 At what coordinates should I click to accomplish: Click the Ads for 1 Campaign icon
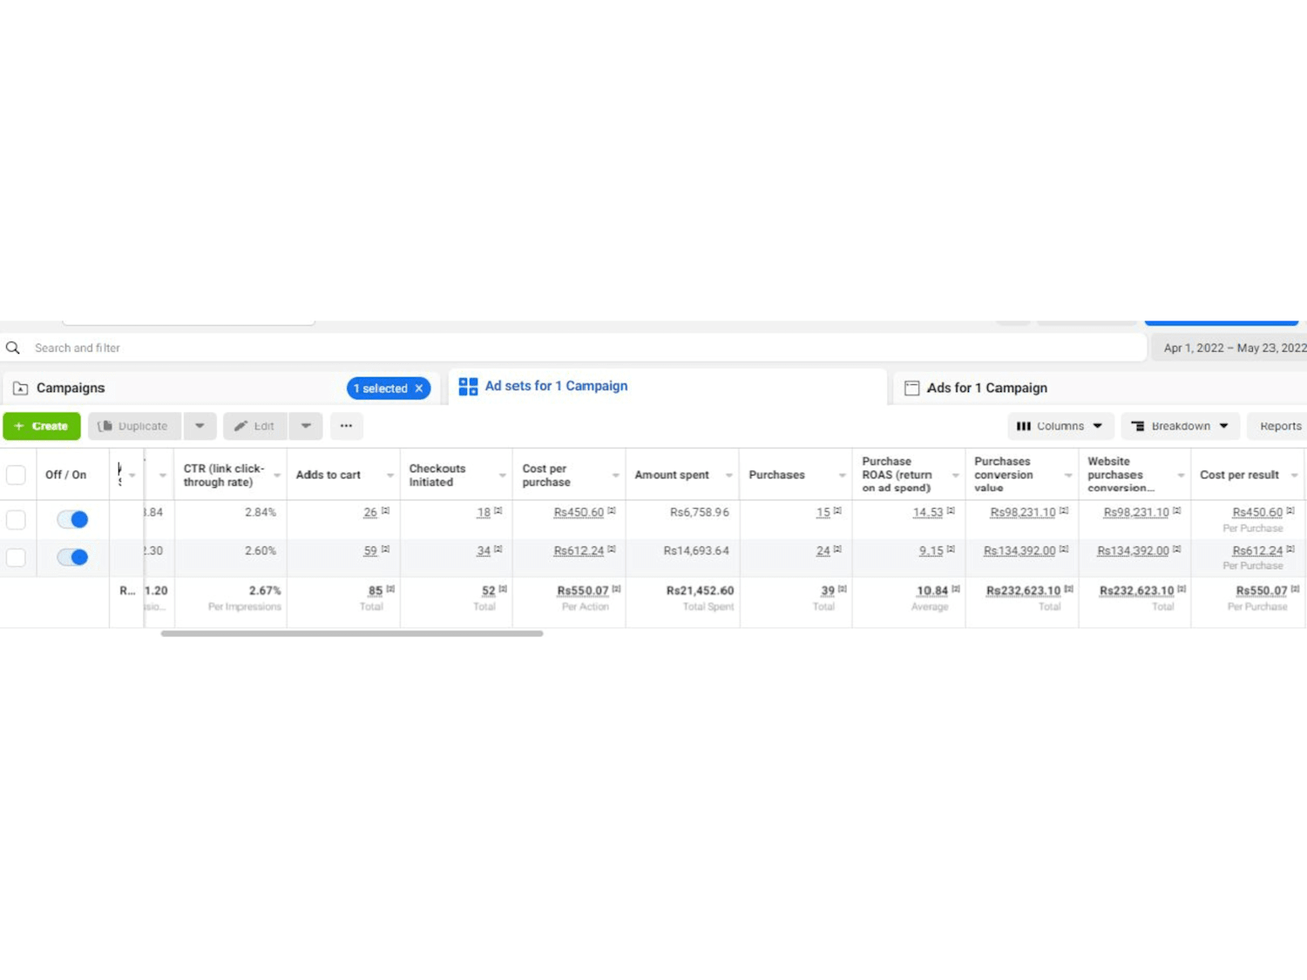click(x=911, y=389)
